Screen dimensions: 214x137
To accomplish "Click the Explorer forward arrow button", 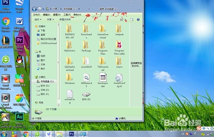I will (40, 9).
